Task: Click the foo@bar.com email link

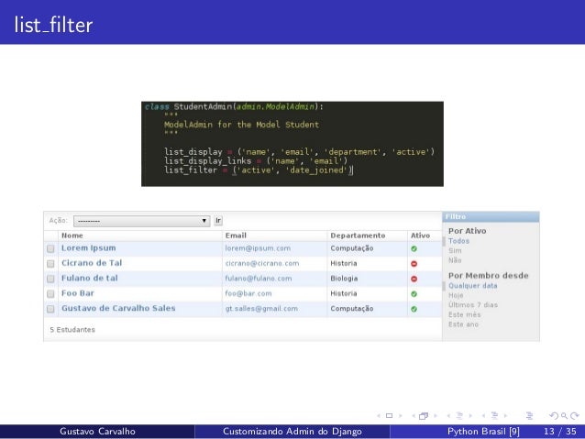Action: [x=248, y=293]
